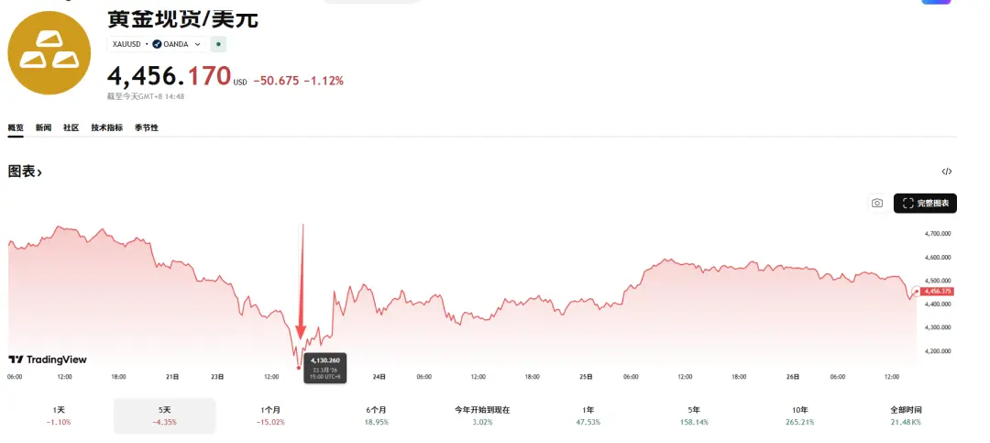Click the camera snapshot icon

click(x=877, y=203)
